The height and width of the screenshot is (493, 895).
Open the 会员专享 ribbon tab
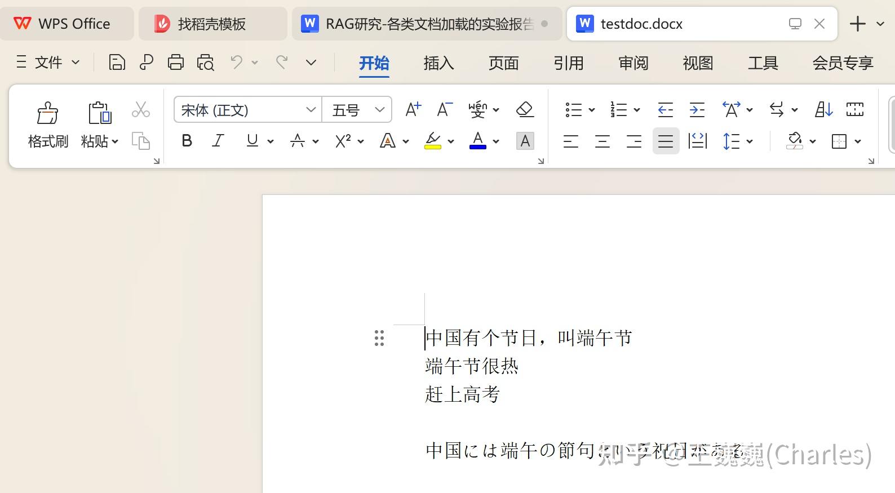click(843, 63)
